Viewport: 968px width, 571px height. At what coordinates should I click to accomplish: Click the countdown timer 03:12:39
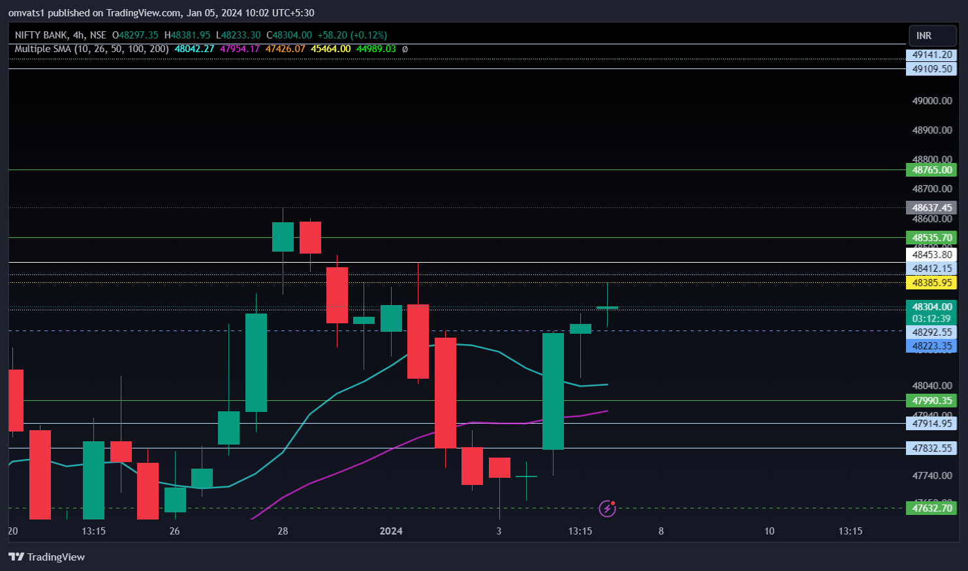931,319
